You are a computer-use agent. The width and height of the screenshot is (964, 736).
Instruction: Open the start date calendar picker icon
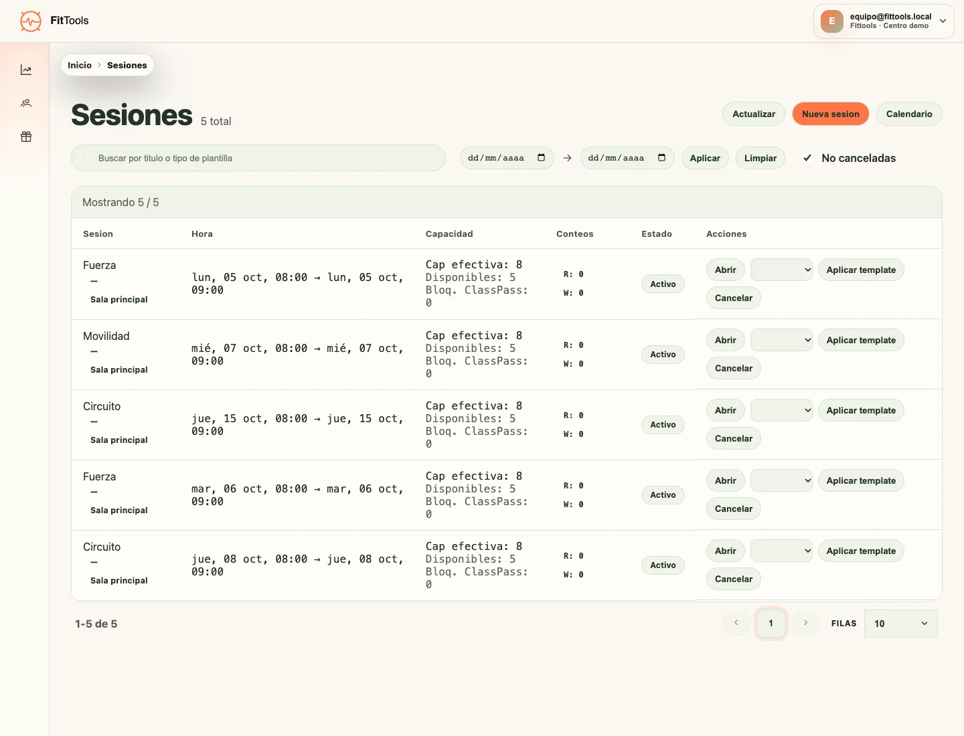tap(541, 158)
